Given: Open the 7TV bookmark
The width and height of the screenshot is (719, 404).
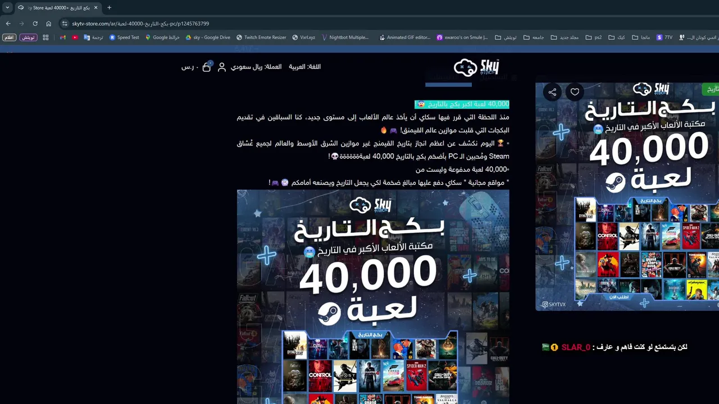Looking at the screenshot, I should [665, 38].
